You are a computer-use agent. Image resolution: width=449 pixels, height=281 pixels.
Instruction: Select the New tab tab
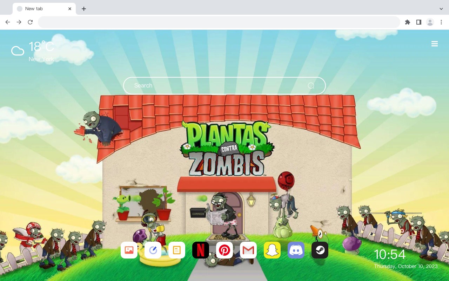[x=44, y=9]
